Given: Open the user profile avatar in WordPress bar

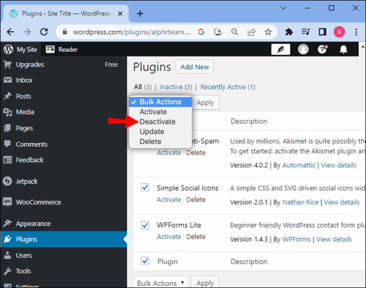Looking at the screenshot, I should (303, 49).
